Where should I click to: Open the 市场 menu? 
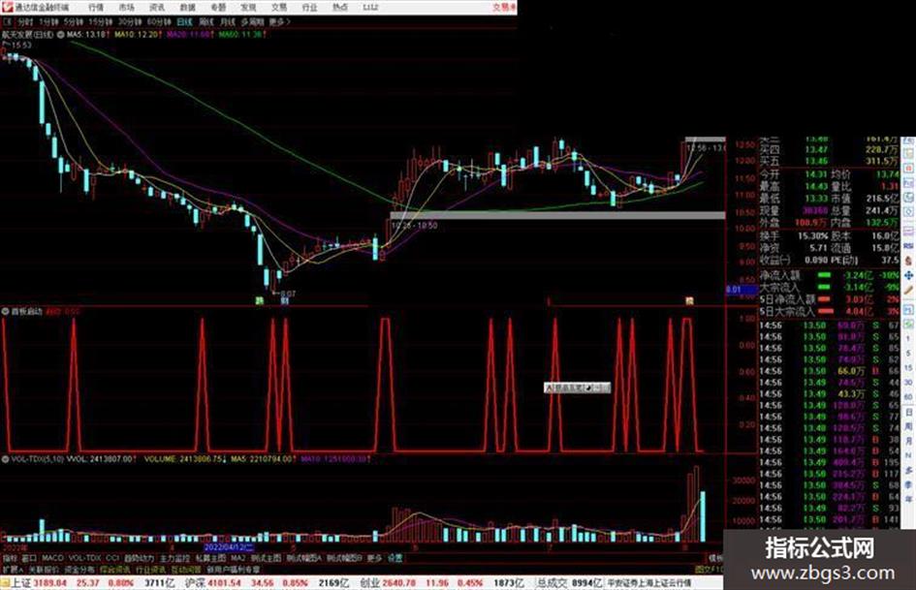(126, 8)
